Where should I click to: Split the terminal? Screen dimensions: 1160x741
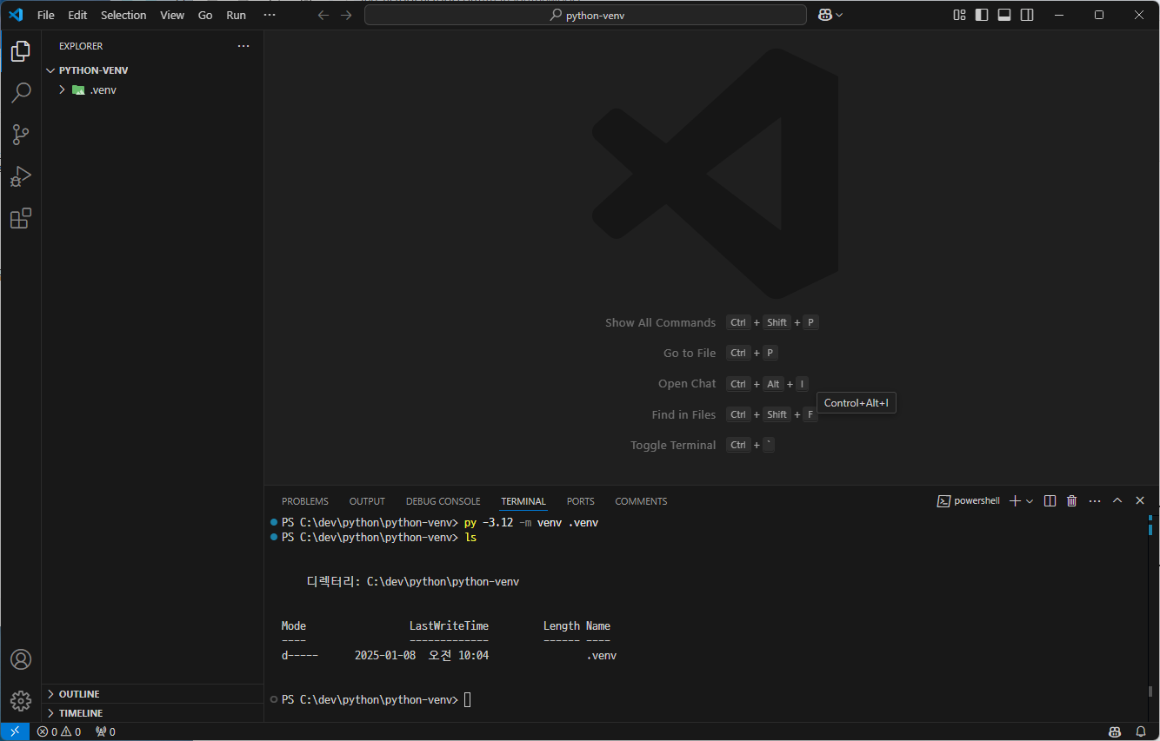tap(1050, 501)
